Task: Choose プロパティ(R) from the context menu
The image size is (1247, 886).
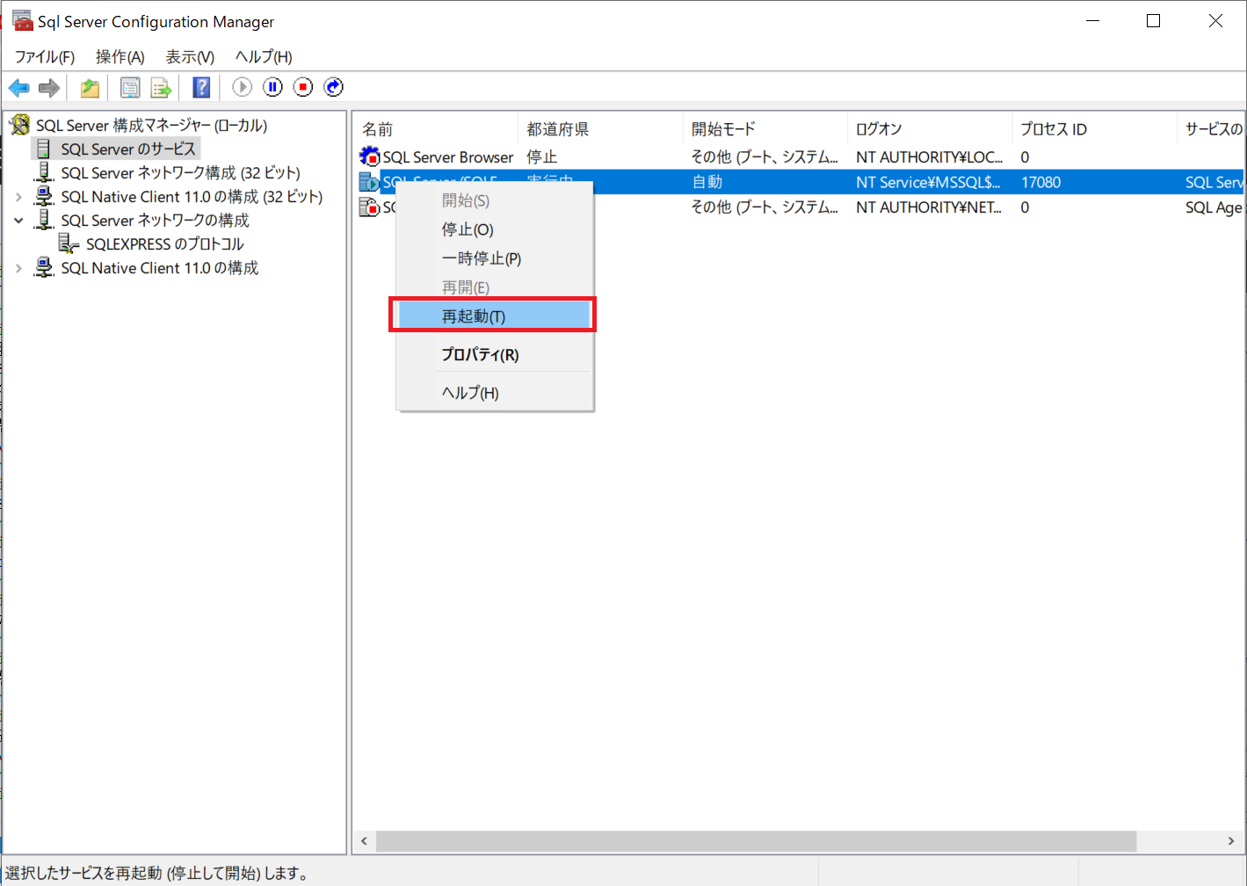Action: pyautogui.click(x=495, y=354)
